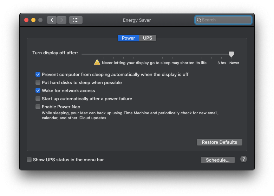Screen dimensions: 274x196
Task: Minimize window with the yellow button
Action: tap(33, 20)
